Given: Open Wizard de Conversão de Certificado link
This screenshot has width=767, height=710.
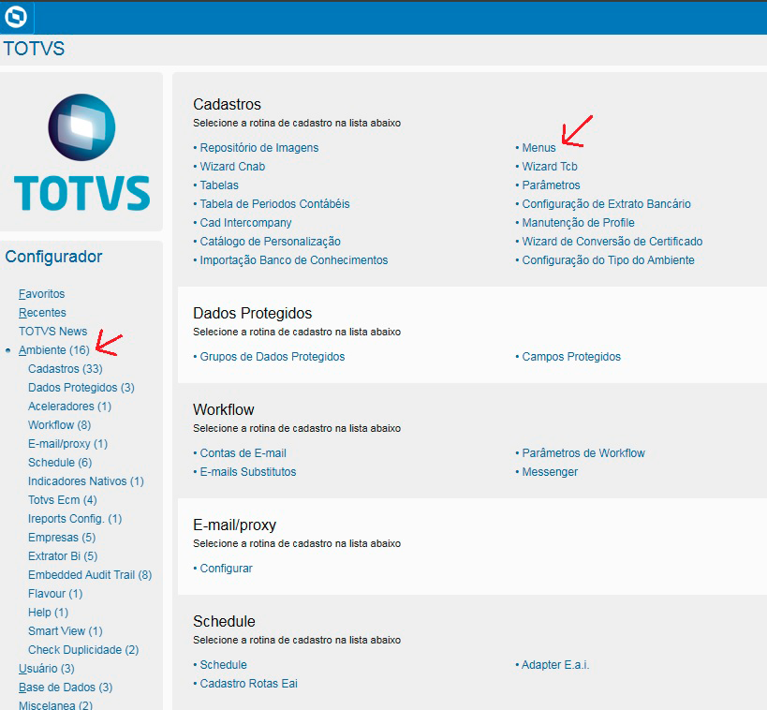Looking at the screenshot, I should [x=612, y=242].
